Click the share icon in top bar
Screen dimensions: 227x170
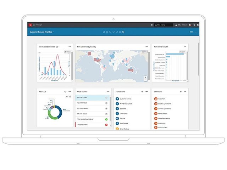pyautogui.click(x=194, y=25)
